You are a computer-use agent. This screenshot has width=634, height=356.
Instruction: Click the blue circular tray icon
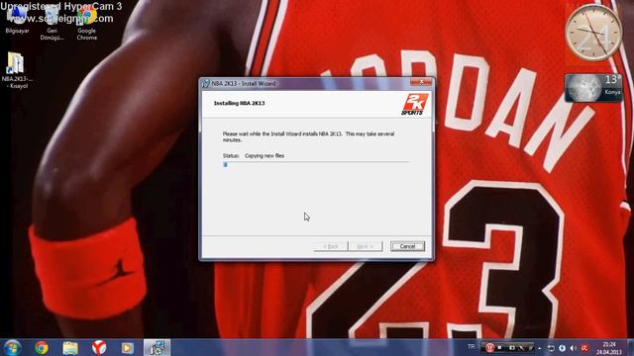coord(562,348)
